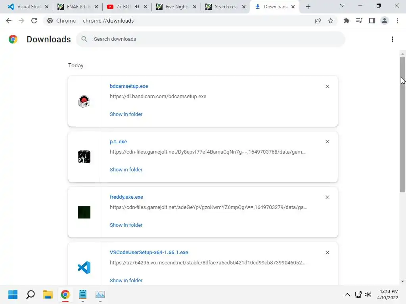
Task: Bookmark this page with the star icon
Action: click(x=331, y=21)
